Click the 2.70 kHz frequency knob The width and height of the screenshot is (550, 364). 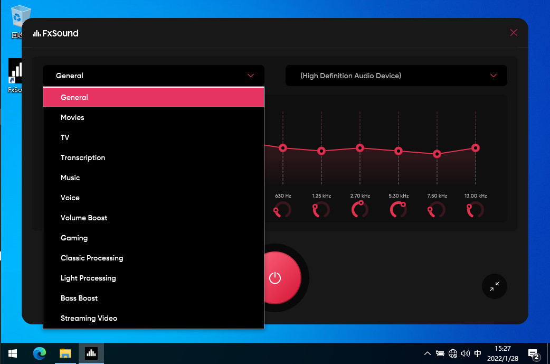[360, 210]
